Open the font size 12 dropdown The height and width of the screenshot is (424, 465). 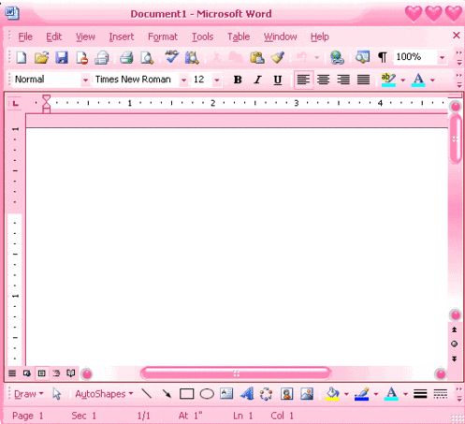[216, 80]
